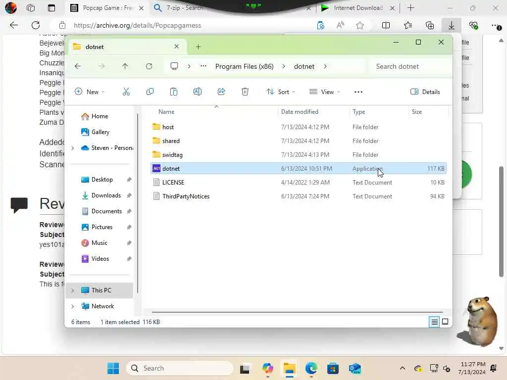Click the browser Read aloud icon
Viewport: 507px width, 380px height.
pyautogui.click(x=340, y=26)
